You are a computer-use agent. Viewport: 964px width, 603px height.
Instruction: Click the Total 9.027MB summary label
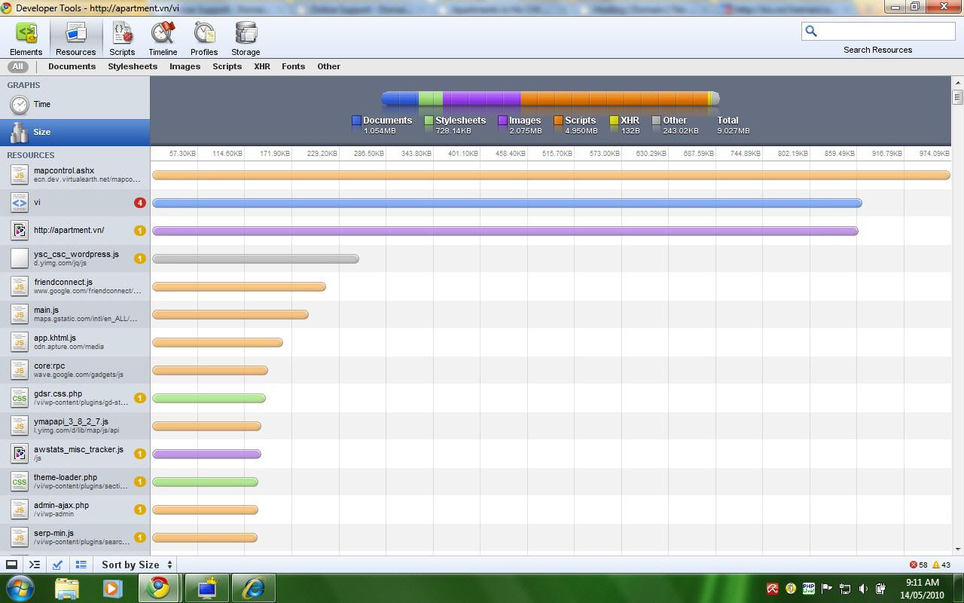coord(733,125)
